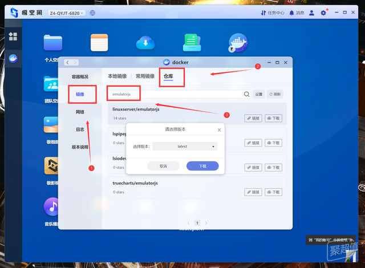Select the 仓库 tab

[168, 76]
